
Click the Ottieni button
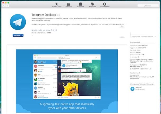click(x=17, y=35)
